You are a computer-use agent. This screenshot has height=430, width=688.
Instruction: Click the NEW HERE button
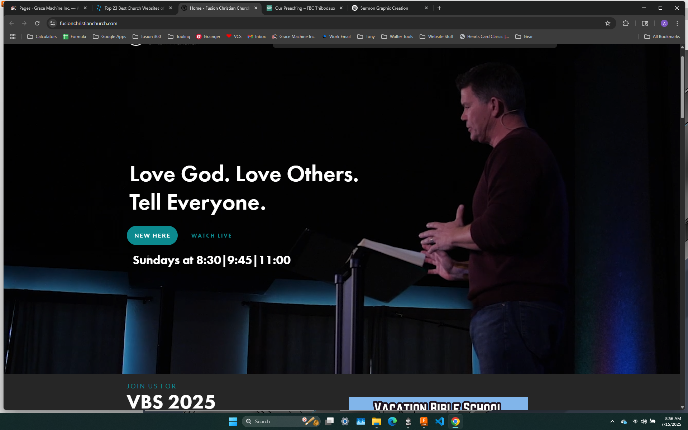click(152, 235)
